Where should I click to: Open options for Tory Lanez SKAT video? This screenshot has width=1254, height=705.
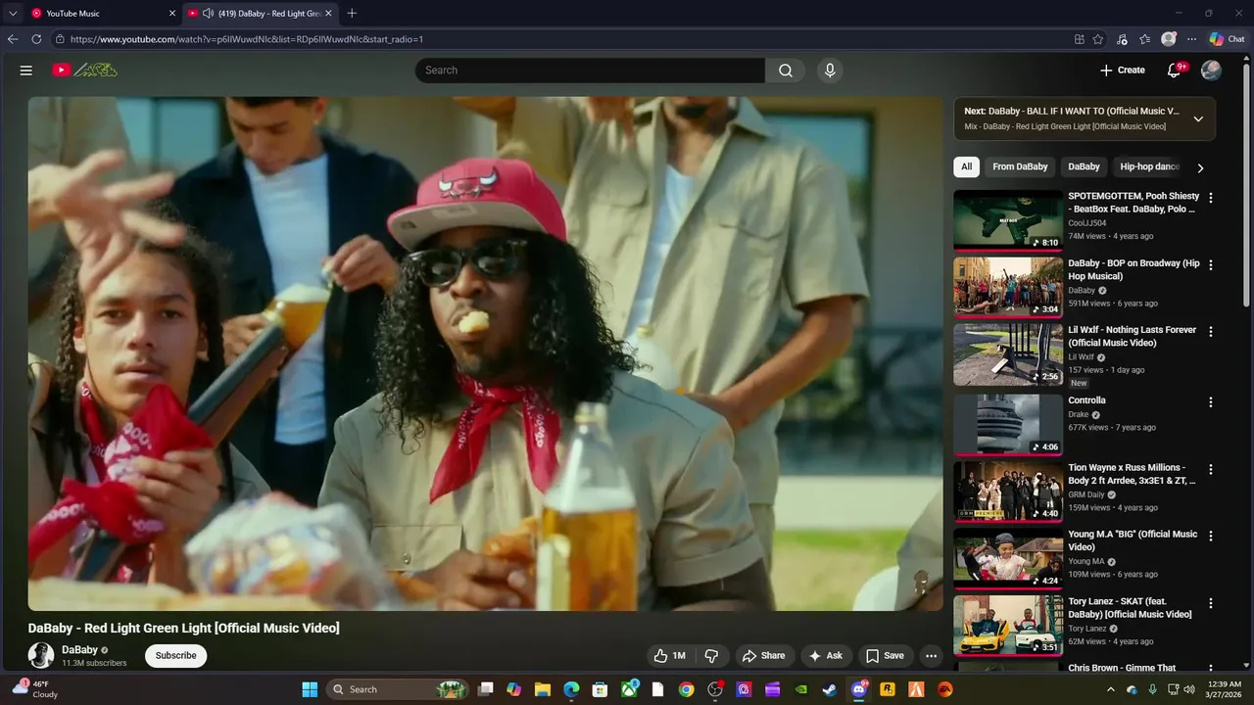[1211, 604]
